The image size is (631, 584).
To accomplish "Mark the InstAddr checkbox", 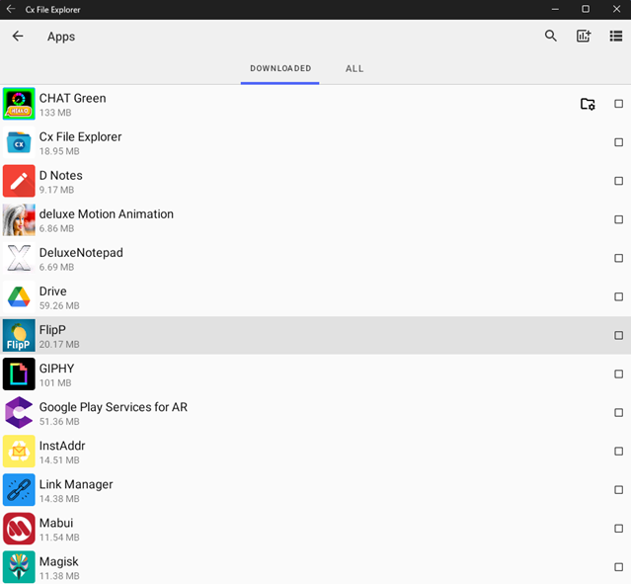I will [619, 452].
